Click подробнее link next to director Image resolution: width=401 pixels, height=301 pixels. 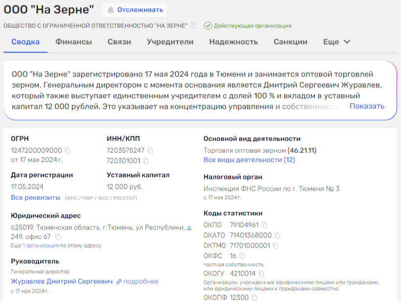click(x=137, y=281)
